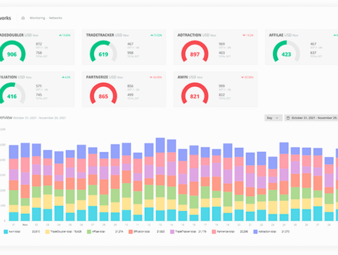Select the Networks breadcrumb link
The height and width of the screenshot is (255, 338).
click(x=55, y=18)
